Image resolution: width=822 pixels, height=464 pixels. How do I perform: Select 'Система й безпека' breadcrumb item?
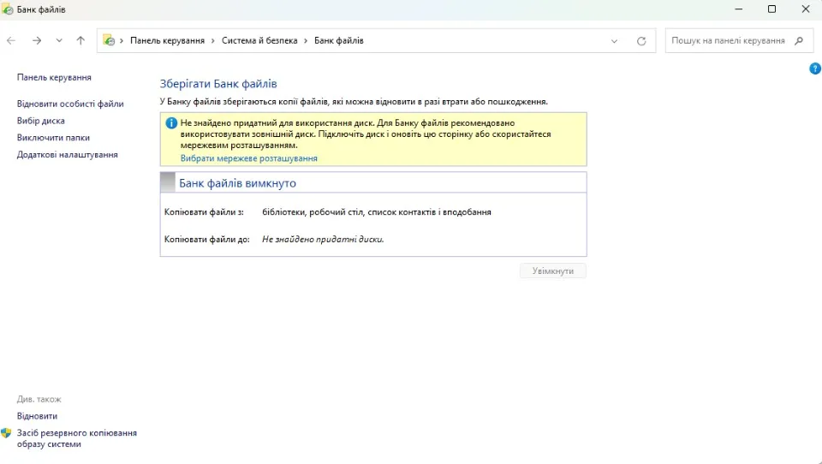point(259,40)
